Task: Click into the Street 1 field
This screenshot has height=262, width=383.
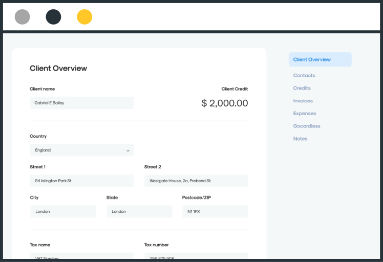Action: click(x=82, y=181)
